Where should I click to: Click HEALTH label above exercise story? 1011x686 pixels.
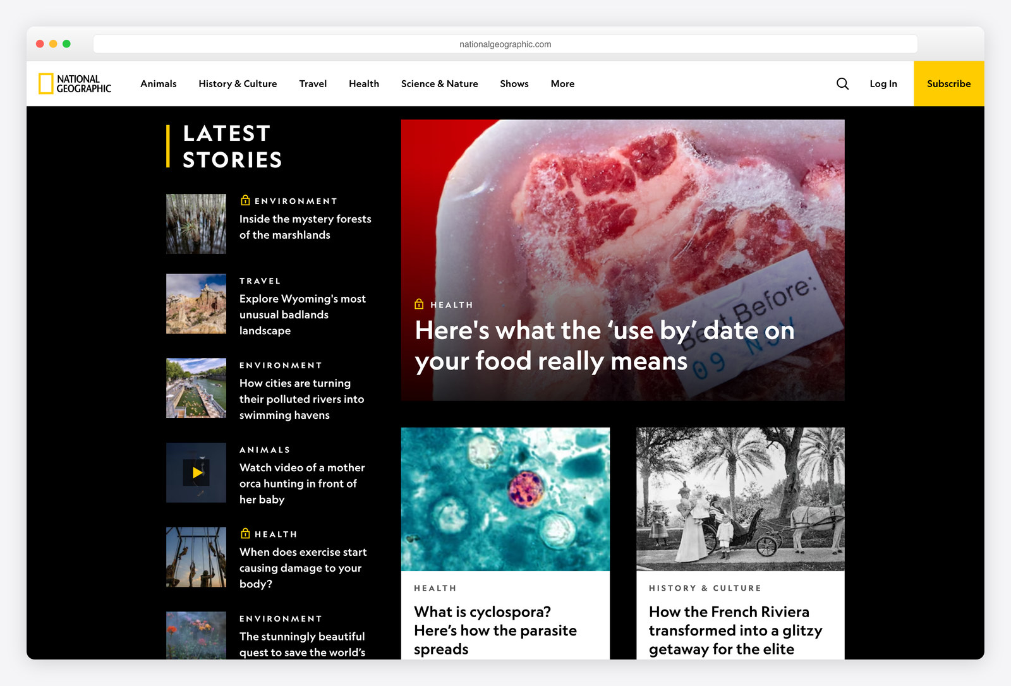point(275,534)
